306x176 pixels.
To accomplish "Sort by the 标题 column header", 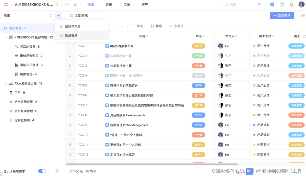I will tap(144, 36).
